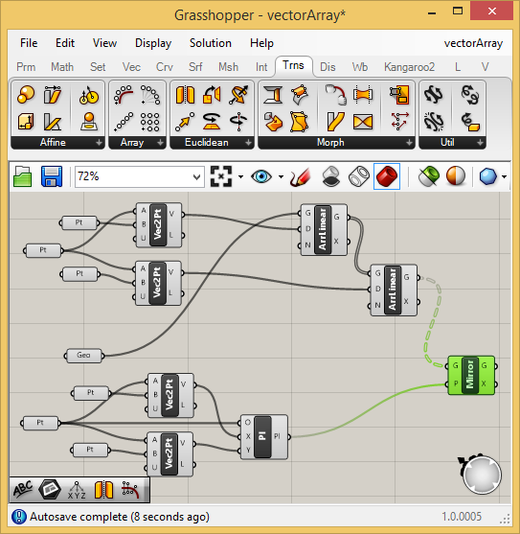Click the Zoom Extents icon

(221, 176)
